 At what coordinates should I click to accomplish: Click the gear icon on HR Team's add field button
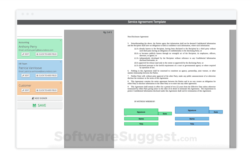(37, 75)
